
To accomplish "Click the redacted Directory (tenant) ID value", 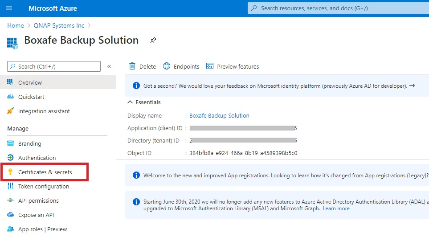I will (x=243, y=140).
